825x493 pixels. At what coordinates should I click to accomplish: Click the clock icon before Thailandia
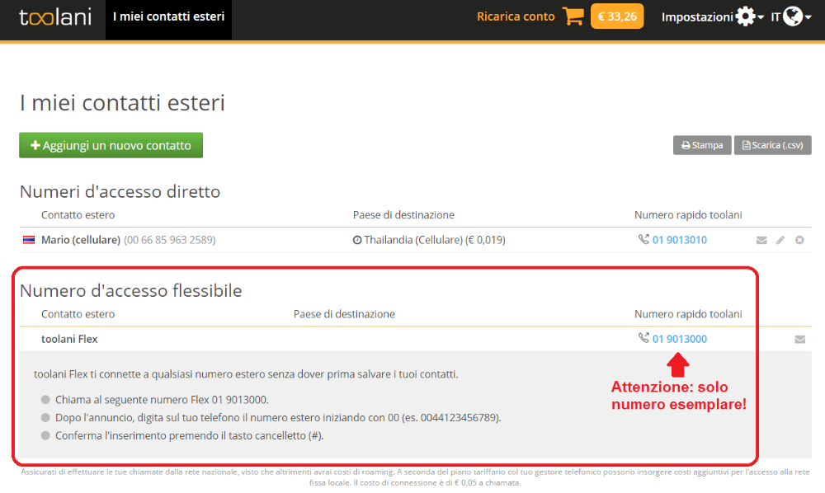click(x=357, y=240)
